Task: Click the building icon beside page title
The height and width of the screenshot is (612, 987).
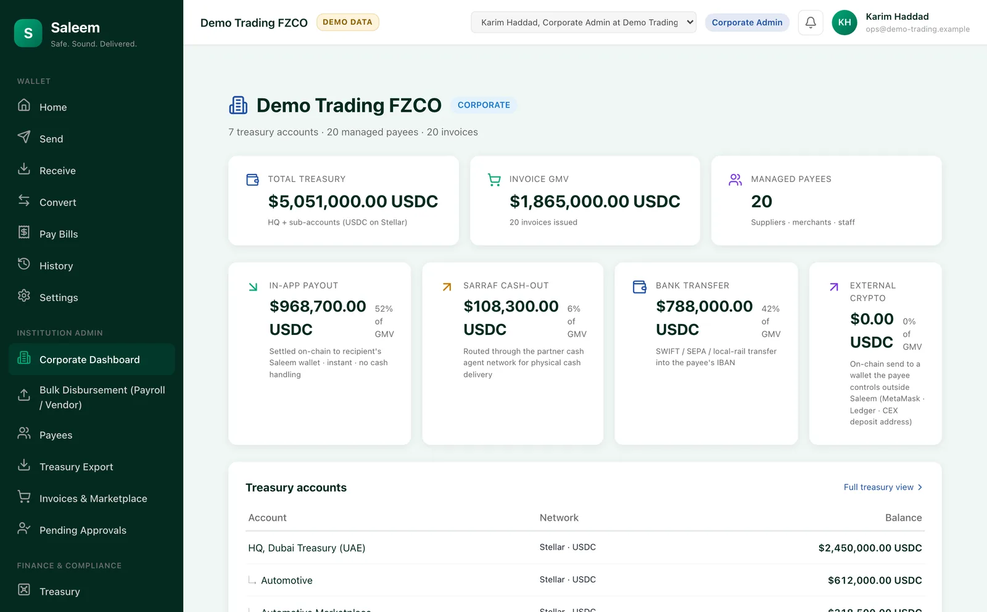Action: point(238,105)
